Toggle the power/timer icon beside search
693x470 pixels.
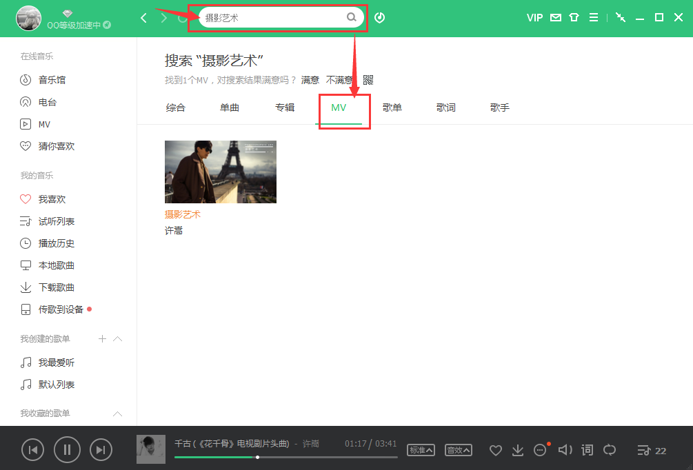pyautogui.click(x=380, y=17)
